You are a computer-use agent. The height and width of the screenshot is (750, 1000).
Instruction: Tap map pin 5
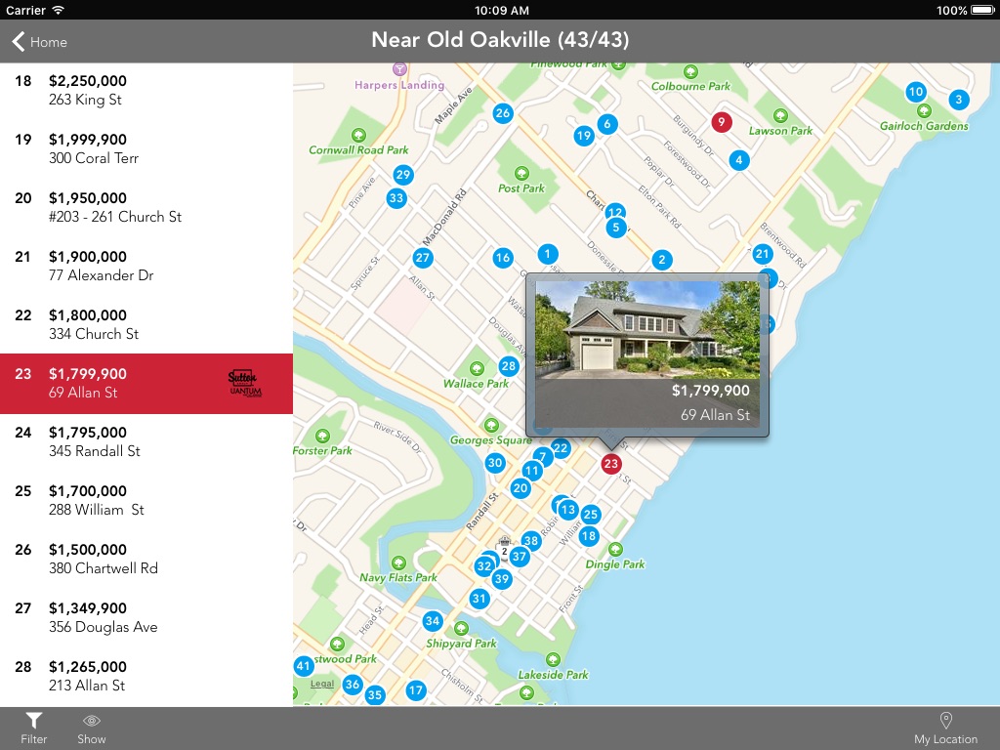point(616,228)
